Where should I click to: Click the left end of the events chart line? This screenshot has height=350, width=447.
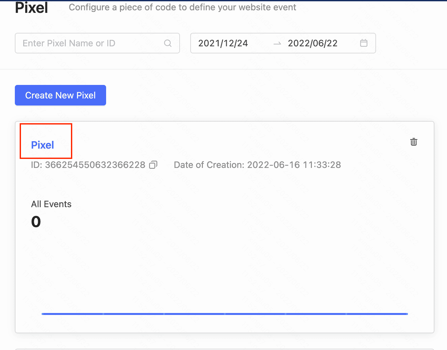point(43,314)
